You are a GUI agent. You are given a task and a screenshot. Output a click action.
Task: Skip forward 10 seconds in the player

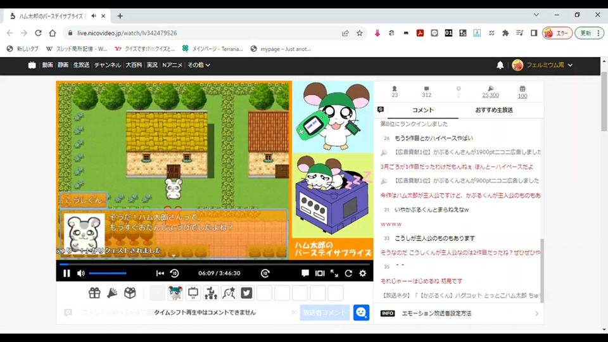tap(265, 274)
